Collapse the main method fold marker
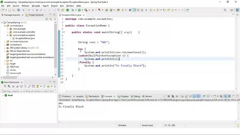 click(x=64, y=32)
